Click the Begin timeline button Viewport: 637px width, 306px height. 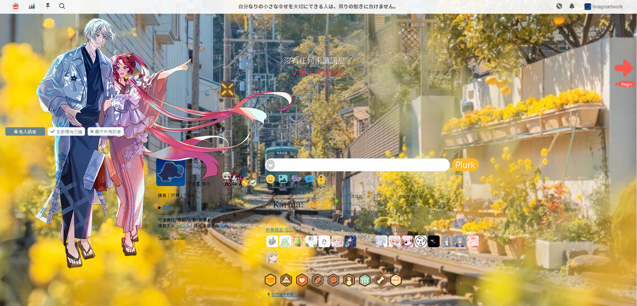[626, 84]
